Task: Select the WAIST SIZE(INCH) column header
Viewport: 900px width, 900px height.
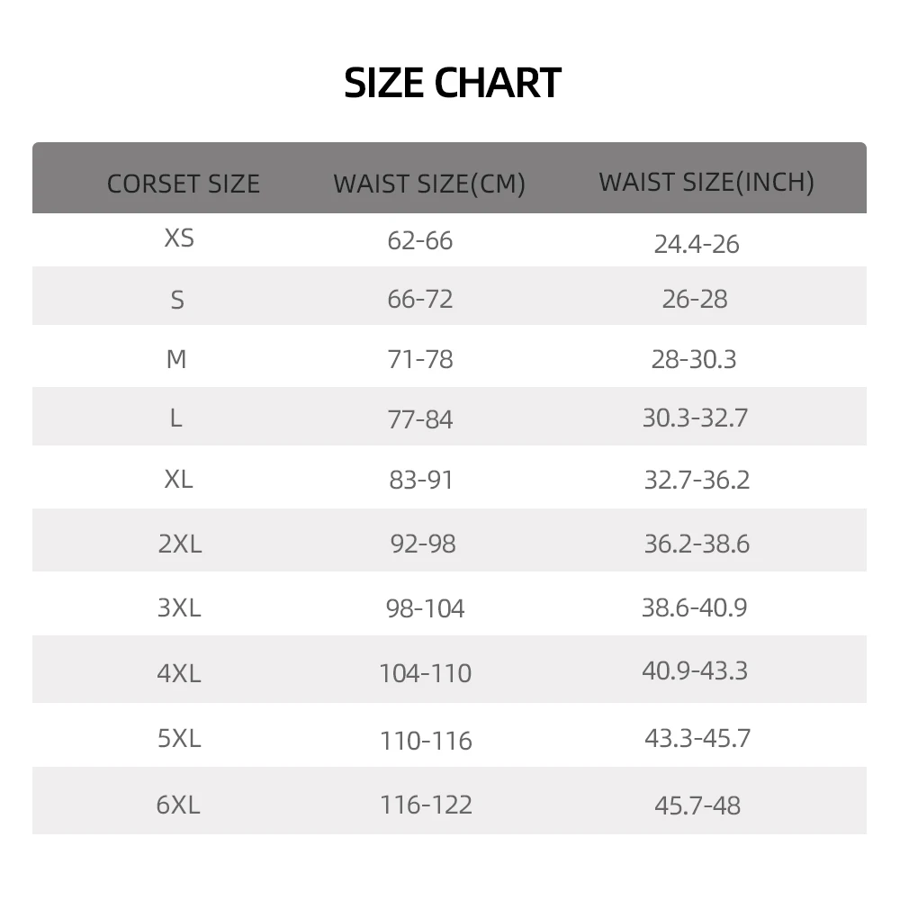Action: pyautogui.click(x=706, y=182)
